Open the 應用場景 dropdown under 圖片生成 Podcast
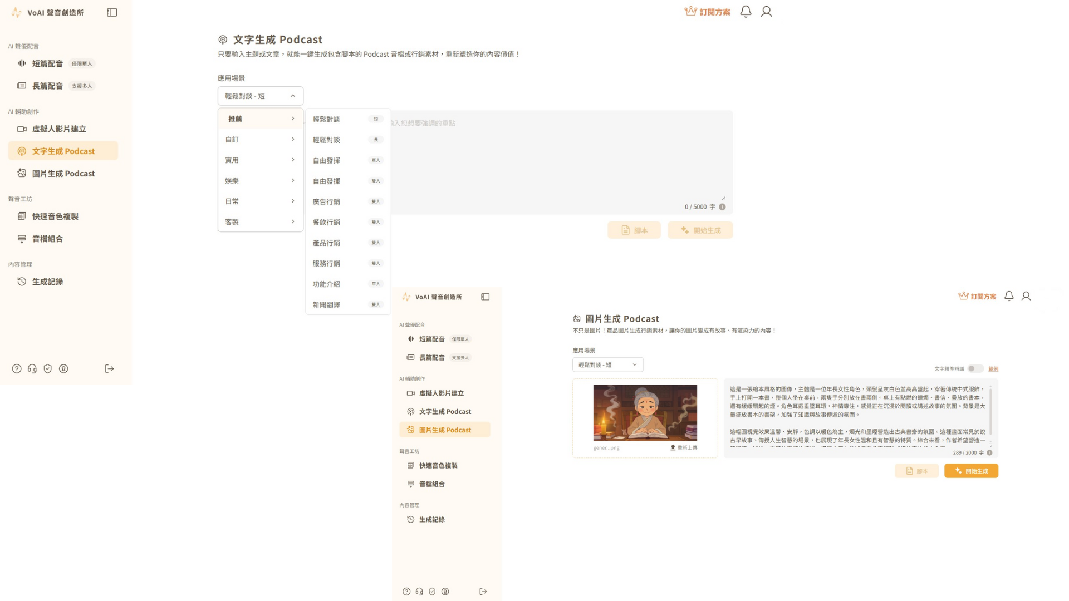This screenshot has height=601, width=1069. [607, 364]
